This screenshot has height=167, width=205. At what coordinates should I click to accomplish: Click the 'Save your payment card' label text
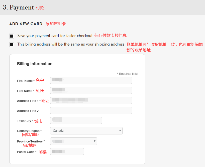(55, 36)
